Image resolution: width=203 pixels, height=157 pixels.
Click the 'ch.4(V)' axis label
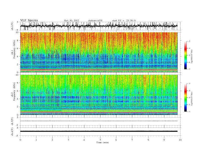pos(12,132)
